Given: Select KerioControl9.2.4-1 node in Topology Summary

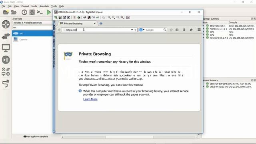Looking at the screenshot, I should [219, 38].
